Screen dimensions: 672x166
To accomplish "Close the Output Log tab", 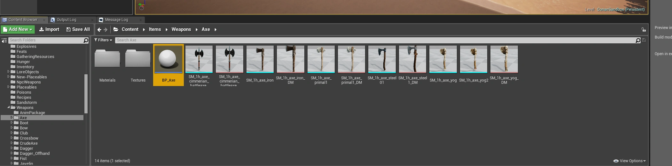I will [92, 20].
